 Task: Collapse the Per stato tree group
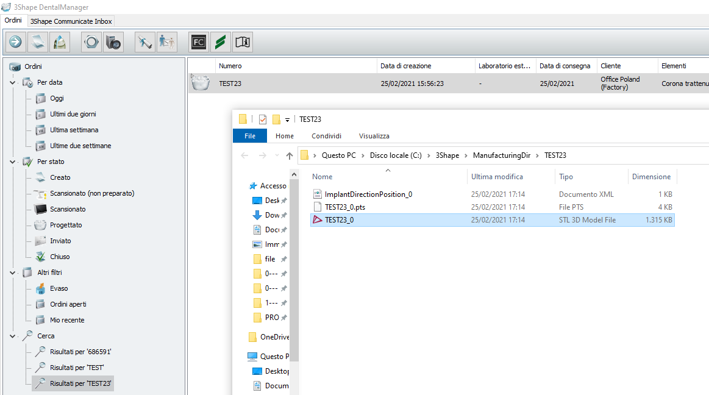(x=12, y=162)
